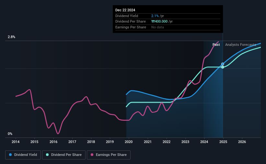Click the 2019 x-axis label
The width and height of the screenshot is (266, 164).
(110, 142)
